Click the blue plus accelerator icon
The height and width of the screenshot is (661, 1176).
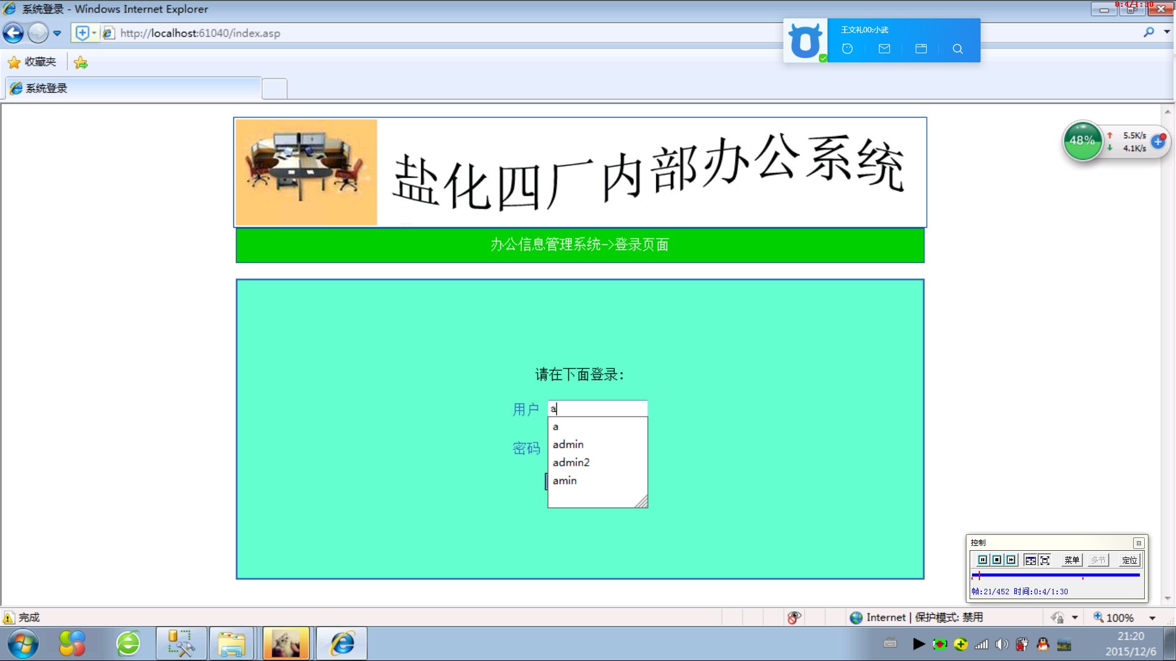coord(1158,141)
